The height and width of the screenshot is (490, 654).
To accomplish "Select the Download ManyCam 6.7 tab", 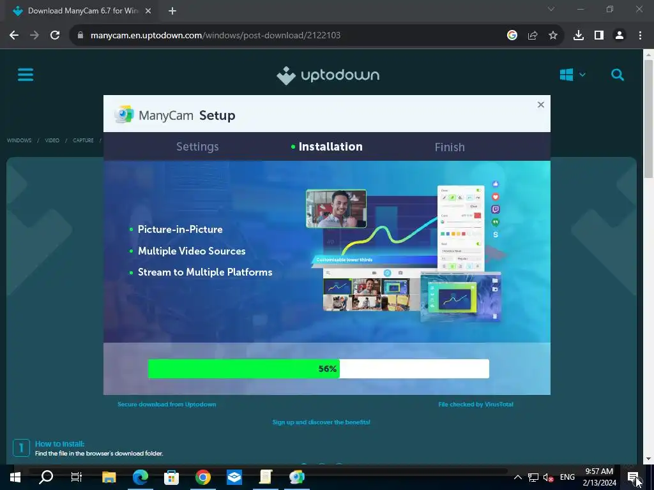I will [x=82, y=11].
